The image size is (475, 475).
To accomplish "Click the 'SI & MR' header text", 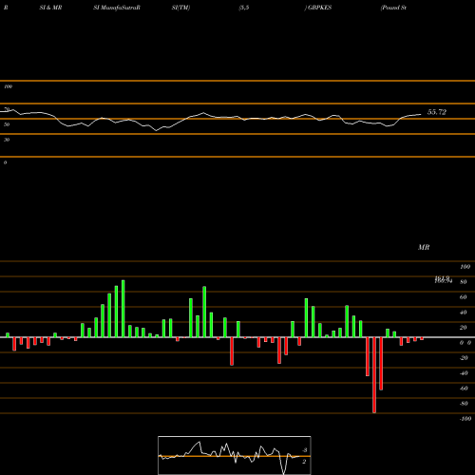I will click(50, 8).
